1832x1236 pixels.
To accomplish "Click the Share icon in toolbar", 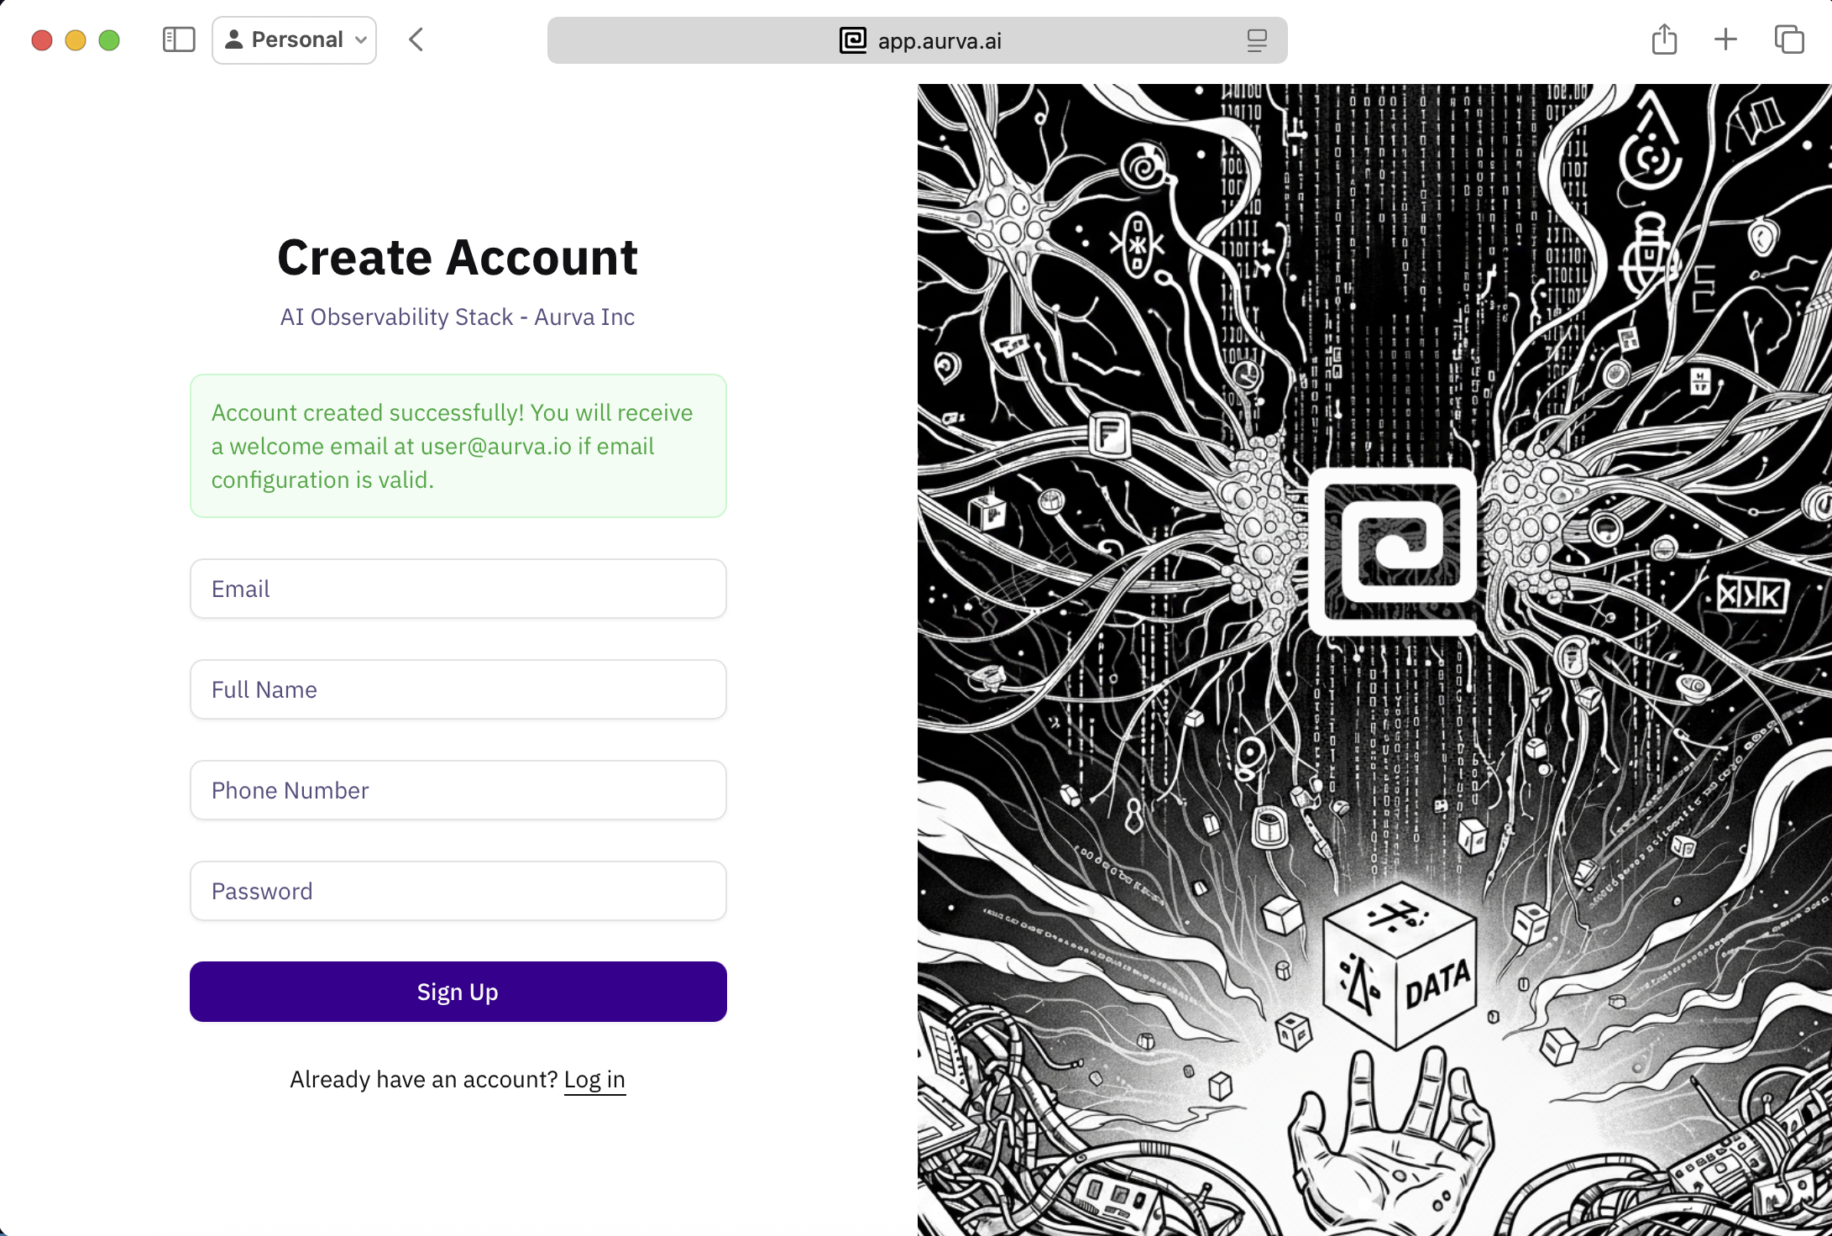I will tap(1664, 39).
